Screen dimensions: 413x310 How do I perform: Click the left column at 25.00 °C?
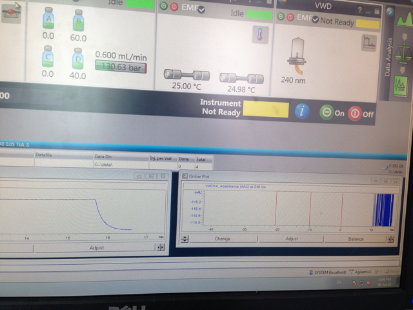pyautogui.click(x=186, y=75)
